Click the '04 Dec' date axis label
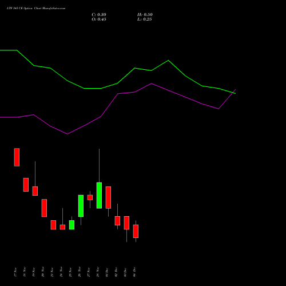Viewport: 286px width, 286px height. click(x=134, y=272)
